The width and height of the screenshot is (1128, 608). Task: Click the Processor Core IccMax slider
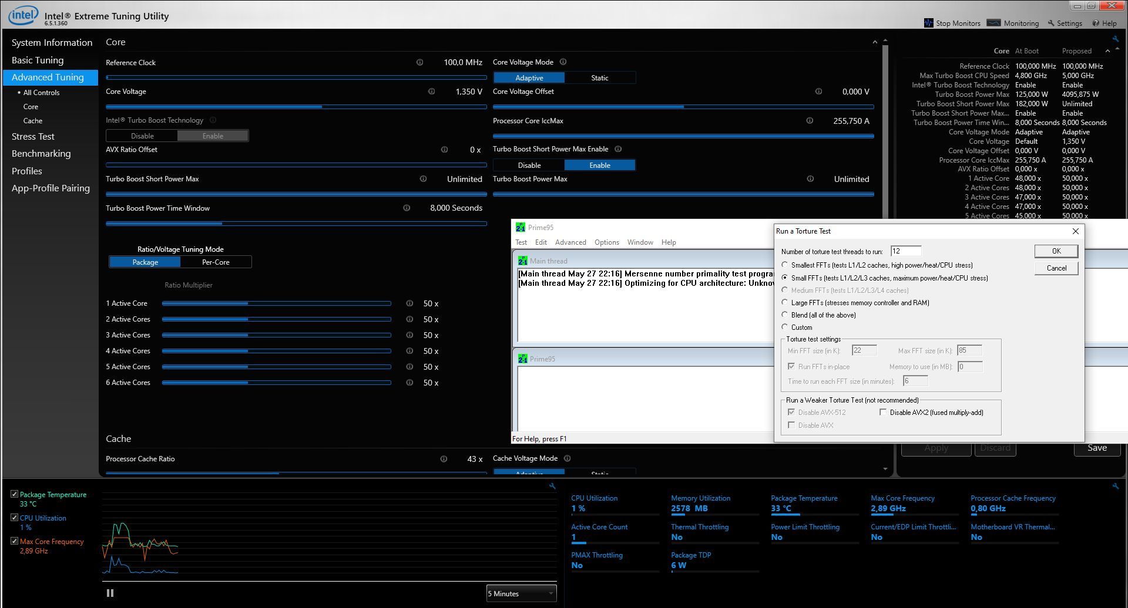coord(683,136)
